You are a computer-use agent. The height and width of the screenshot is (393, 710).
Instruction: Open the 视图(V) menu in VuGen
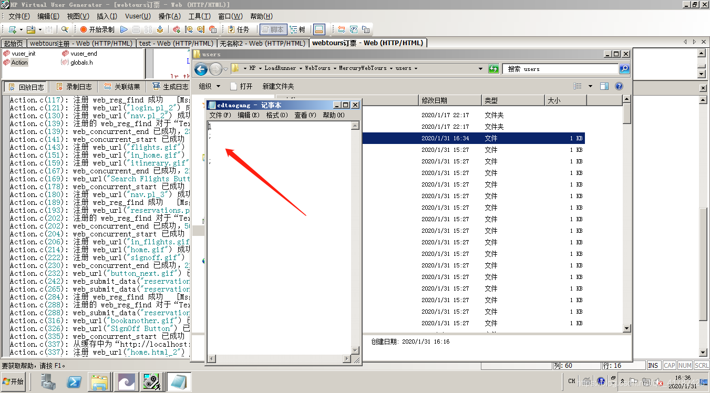(x=77, y=16)
